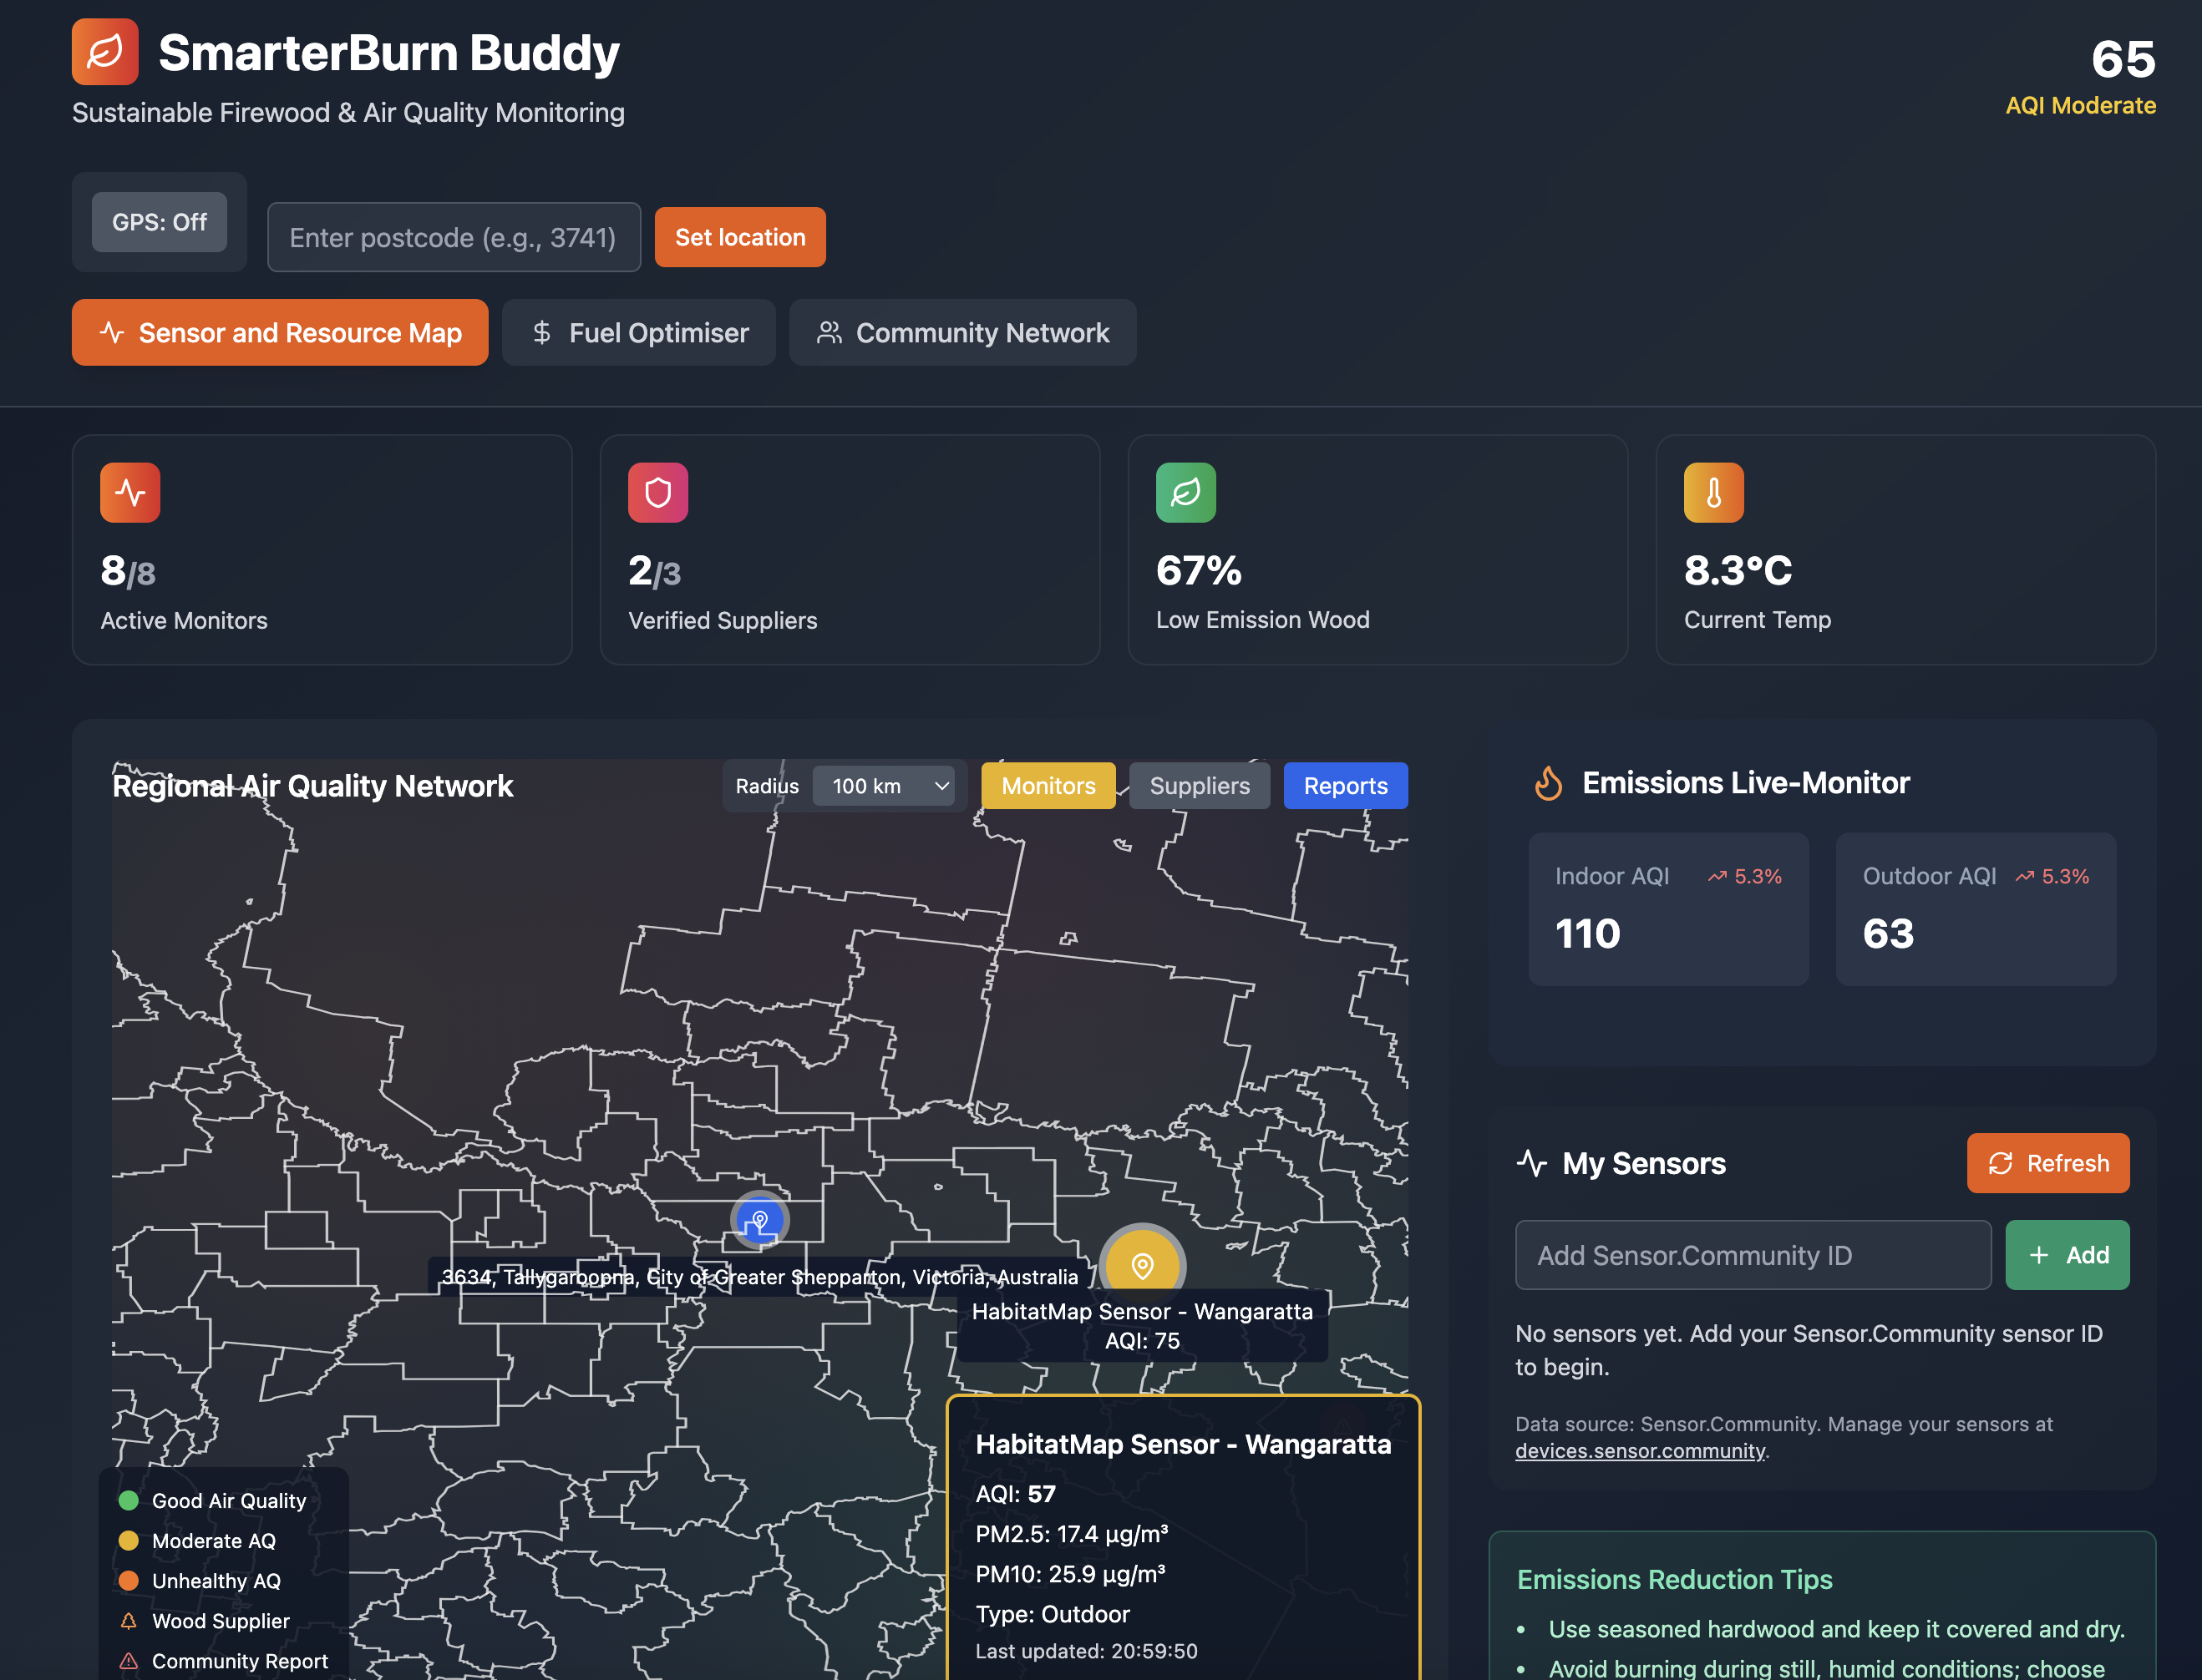Open the Radius 100 km dropdown
The height and width of the screenshot is (1680, 2202).
click(x=884, y=786)
